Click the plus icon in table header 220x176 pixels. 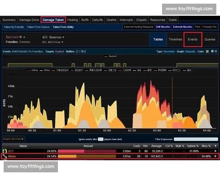click(x=215, y=146)
